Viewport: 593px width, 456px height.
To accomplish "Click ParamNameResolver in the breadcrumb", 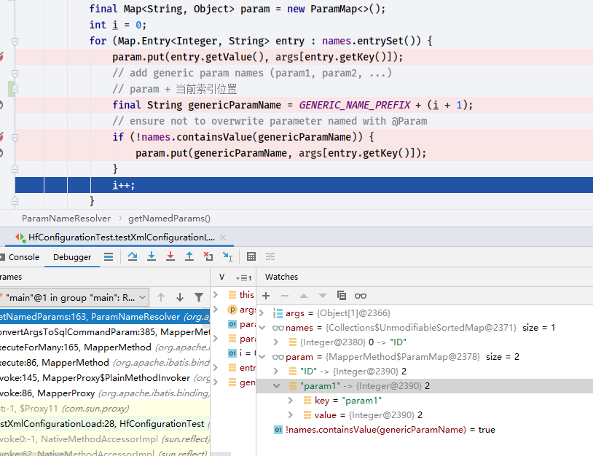I will pos(66,219).
